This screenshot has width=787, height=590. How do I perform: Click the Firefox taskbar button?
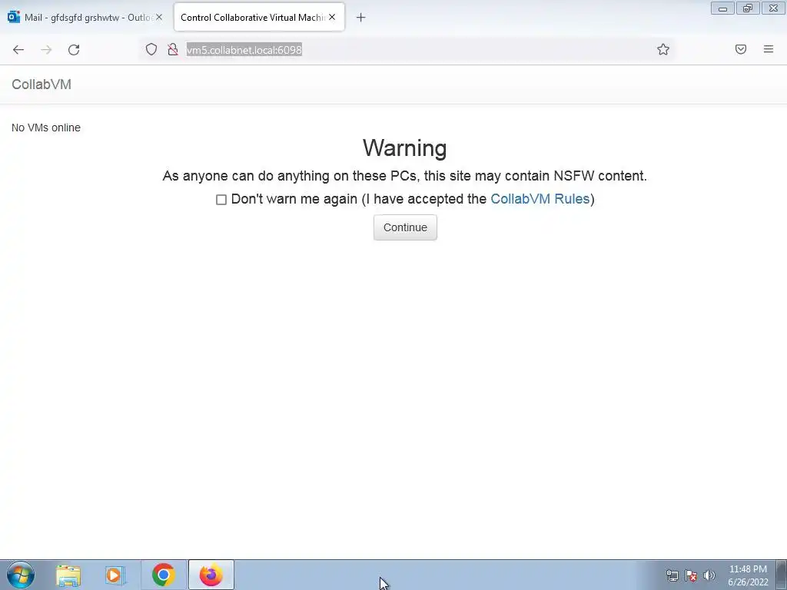click(x=211, y=575)
